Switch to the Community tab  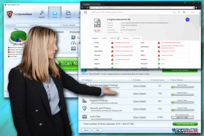pos(136,38)
